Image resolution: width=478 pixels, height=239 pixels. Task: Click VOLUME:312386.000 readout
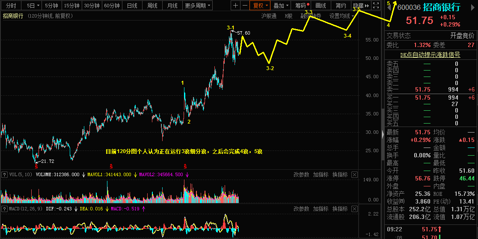coord(58,175)
